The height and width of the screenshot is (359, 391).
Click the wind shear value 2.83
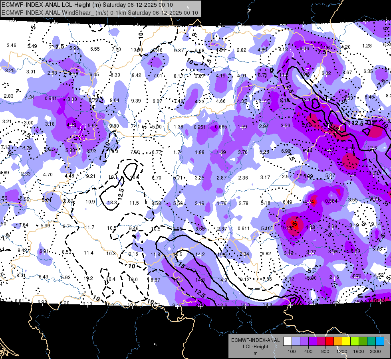9,96
